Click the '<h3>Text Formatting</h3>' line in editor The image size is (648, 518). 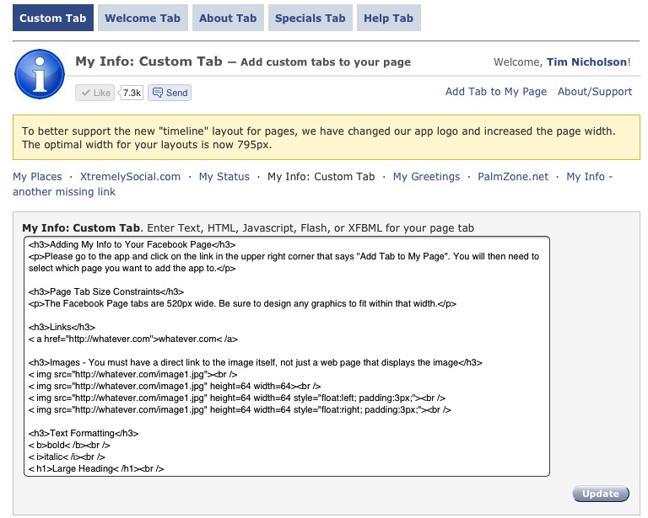[84, 433]
